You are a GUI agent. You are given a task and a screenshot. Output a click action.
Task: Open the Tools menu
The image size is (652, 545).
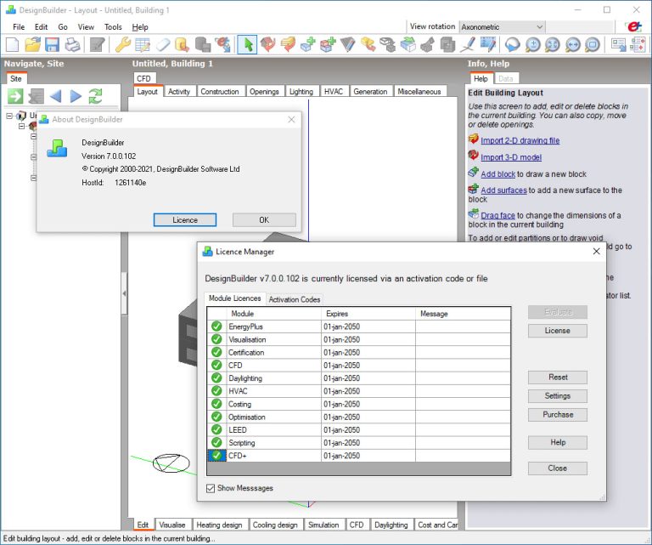click(x=113, y=27)
